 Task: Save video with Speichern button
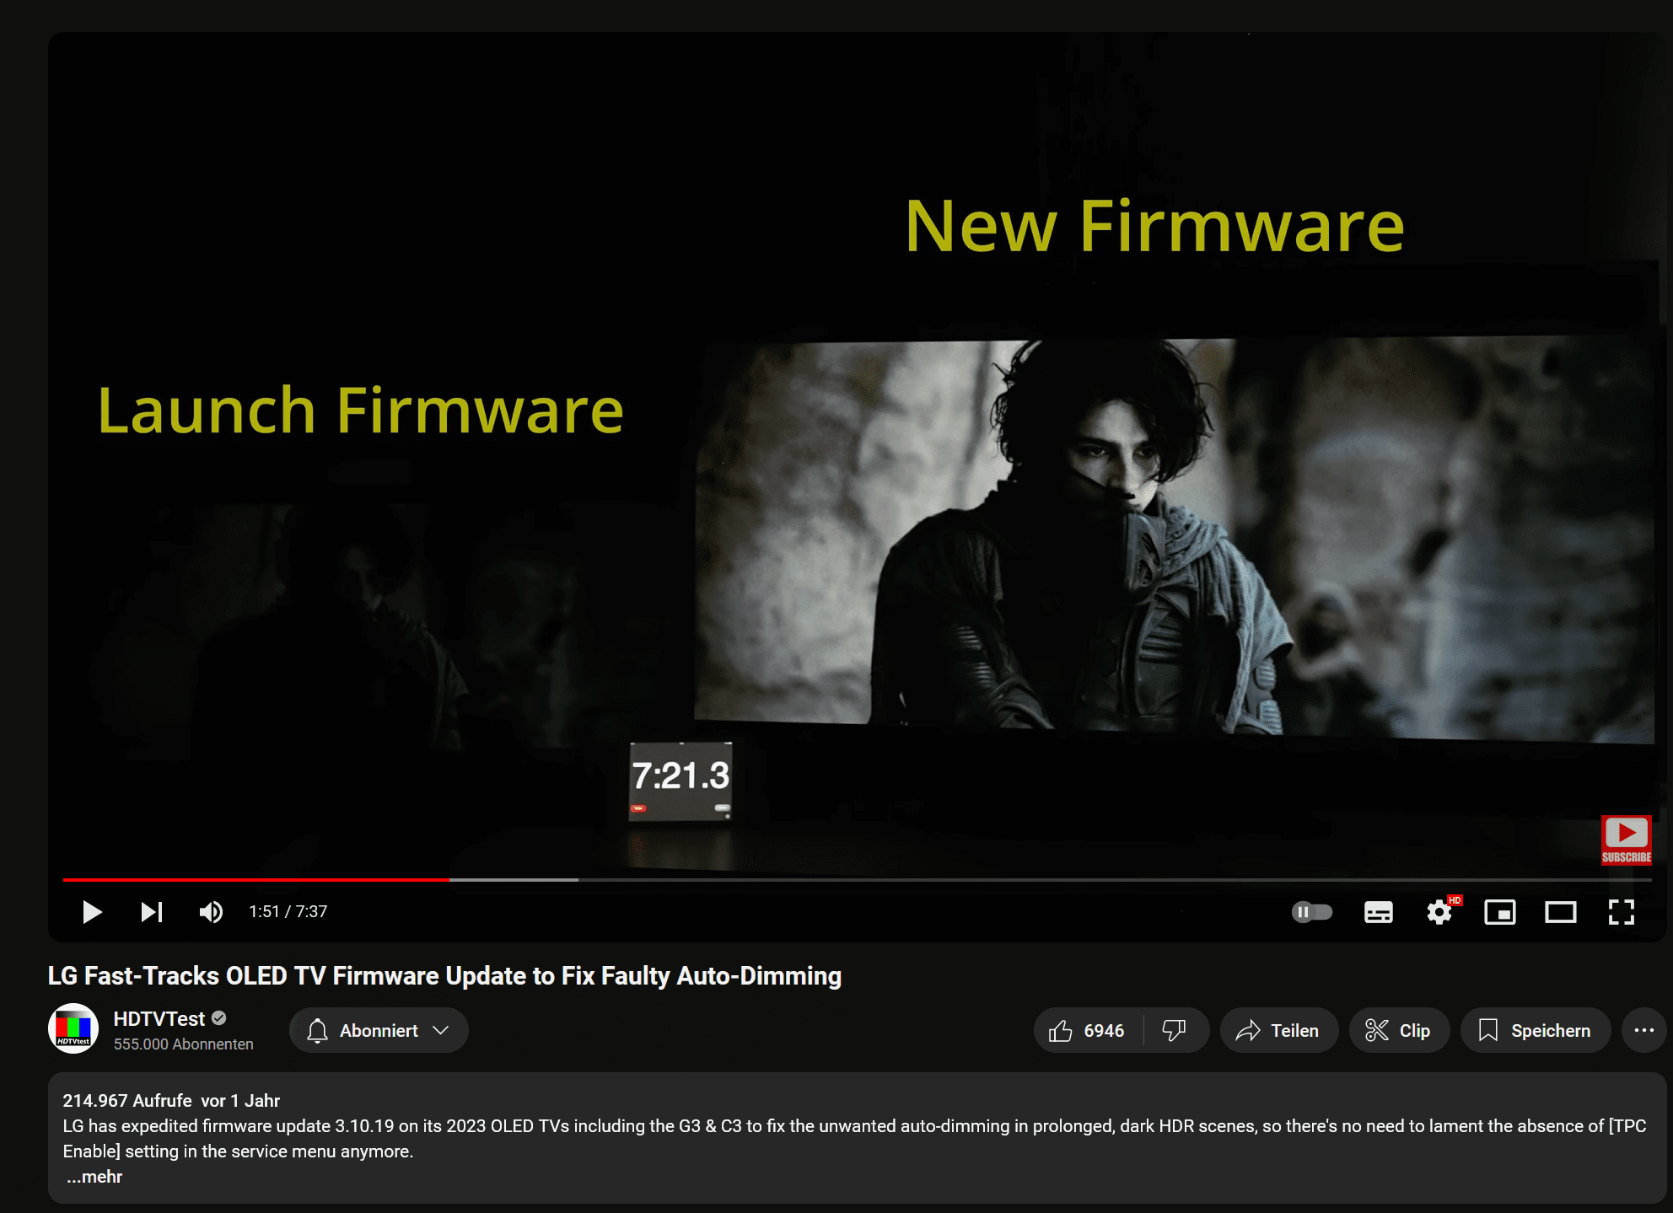(x=1536, y=1030)
